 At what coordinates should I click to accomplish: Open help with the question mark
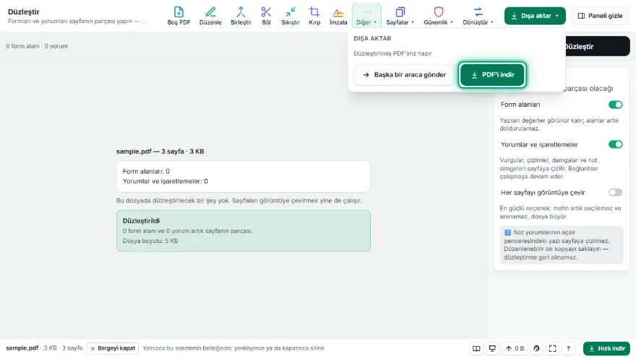click(x=568, y=348)
